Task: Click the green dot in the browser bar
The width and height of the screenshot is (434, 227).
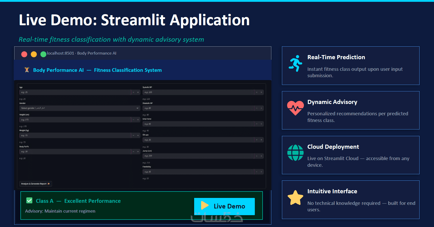Action: click(43, 54)
